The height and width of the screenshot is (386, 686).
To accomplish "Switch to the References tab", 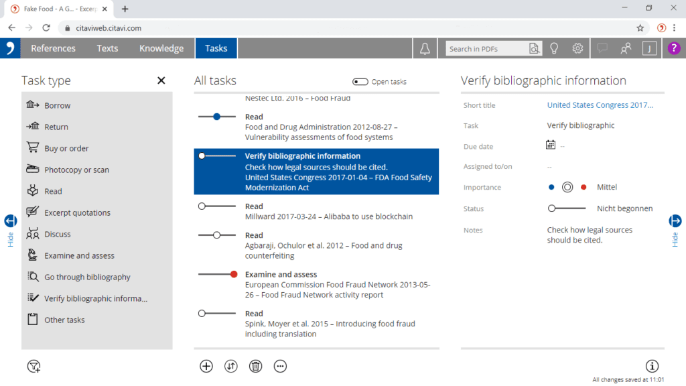I will tap(53, 48).
